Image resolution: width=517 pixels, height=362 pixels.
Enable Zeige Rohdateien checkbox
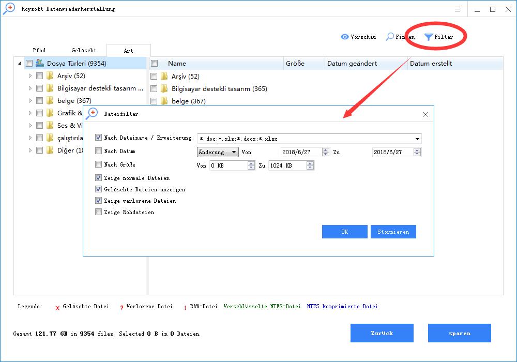(x=98, y=212)
